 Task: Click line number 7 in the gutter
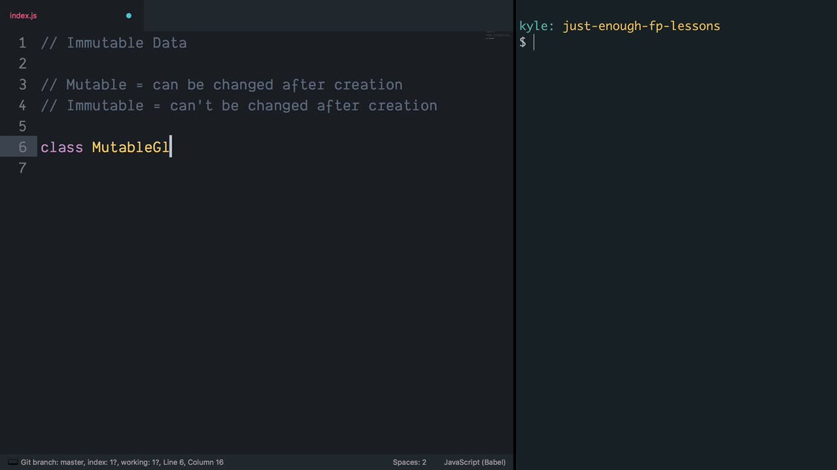[22, 168]
